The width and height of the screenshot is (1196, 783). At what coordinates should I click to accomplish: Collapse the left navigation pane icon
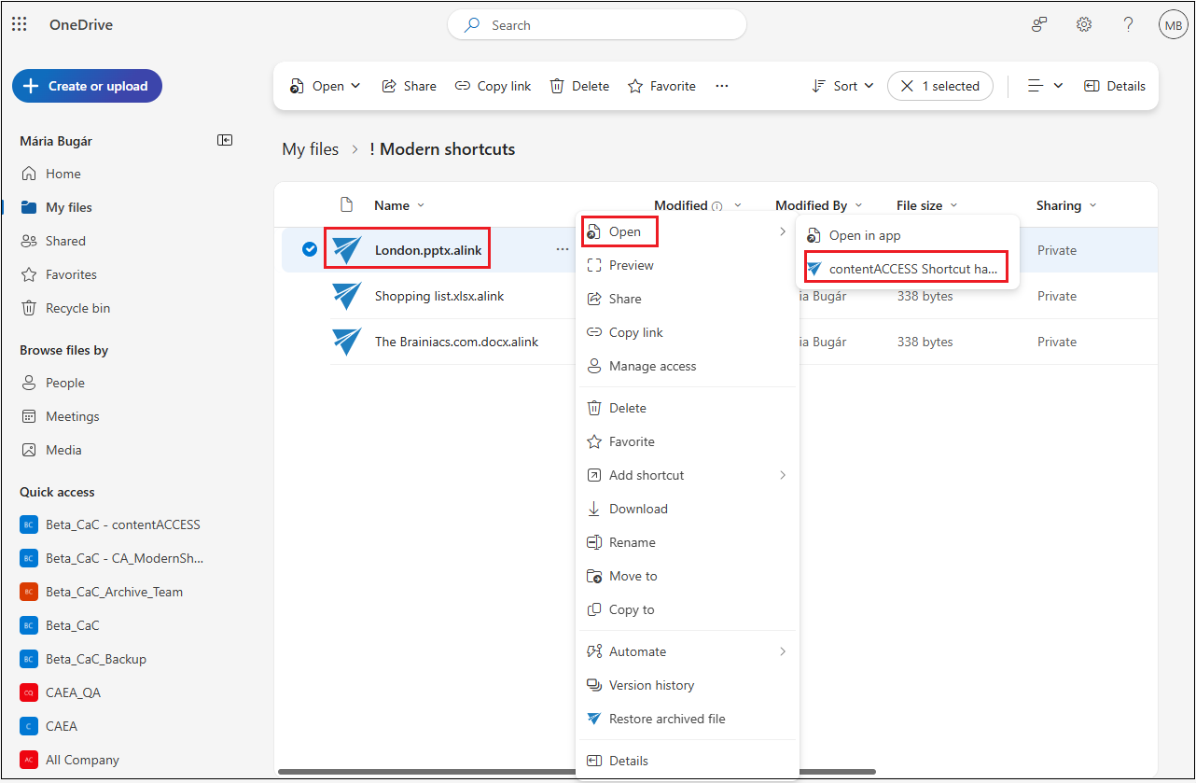pyautogui.click(x=225, y=140)
